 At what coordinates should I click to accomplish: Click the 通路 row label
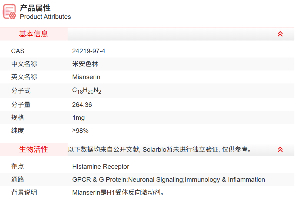18,180
